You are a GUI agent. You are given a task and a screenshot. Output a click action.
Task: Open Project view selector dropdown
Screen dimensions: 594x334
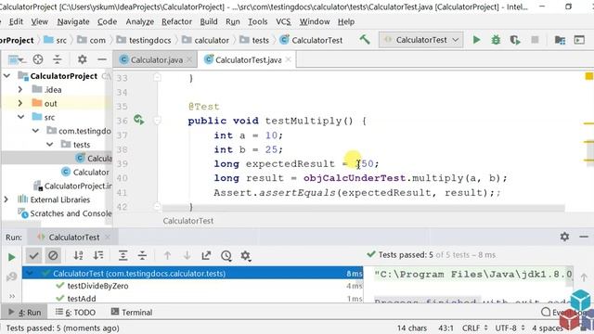click(x=17, y=59)
